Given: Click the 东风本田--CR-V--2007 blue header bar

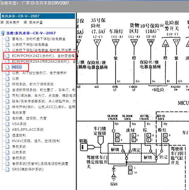Looking at the screenshot, I should pyautogui.click(x=38, y=16).
